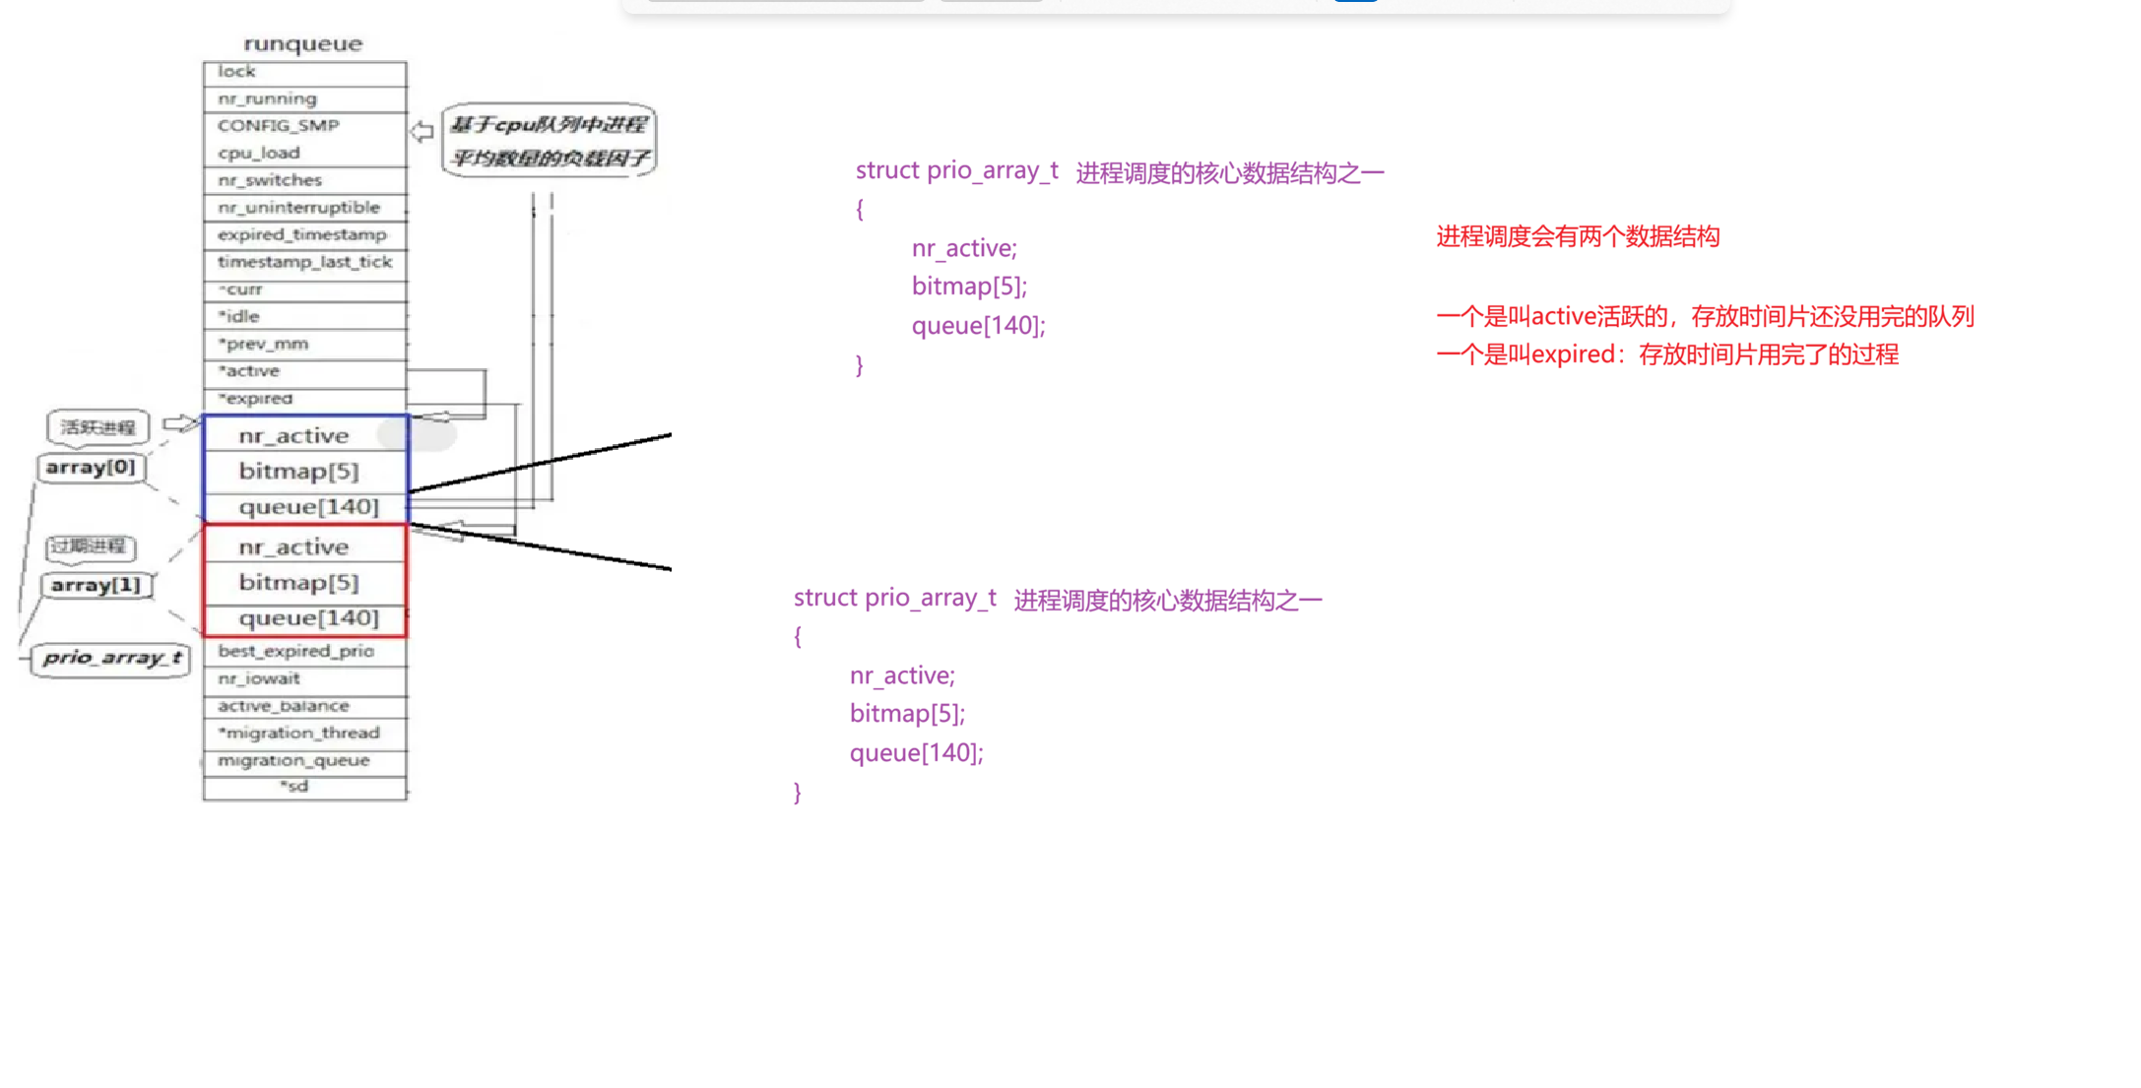Click the '*expired' pointer row

pyautogui.click(x=255, y=399)
